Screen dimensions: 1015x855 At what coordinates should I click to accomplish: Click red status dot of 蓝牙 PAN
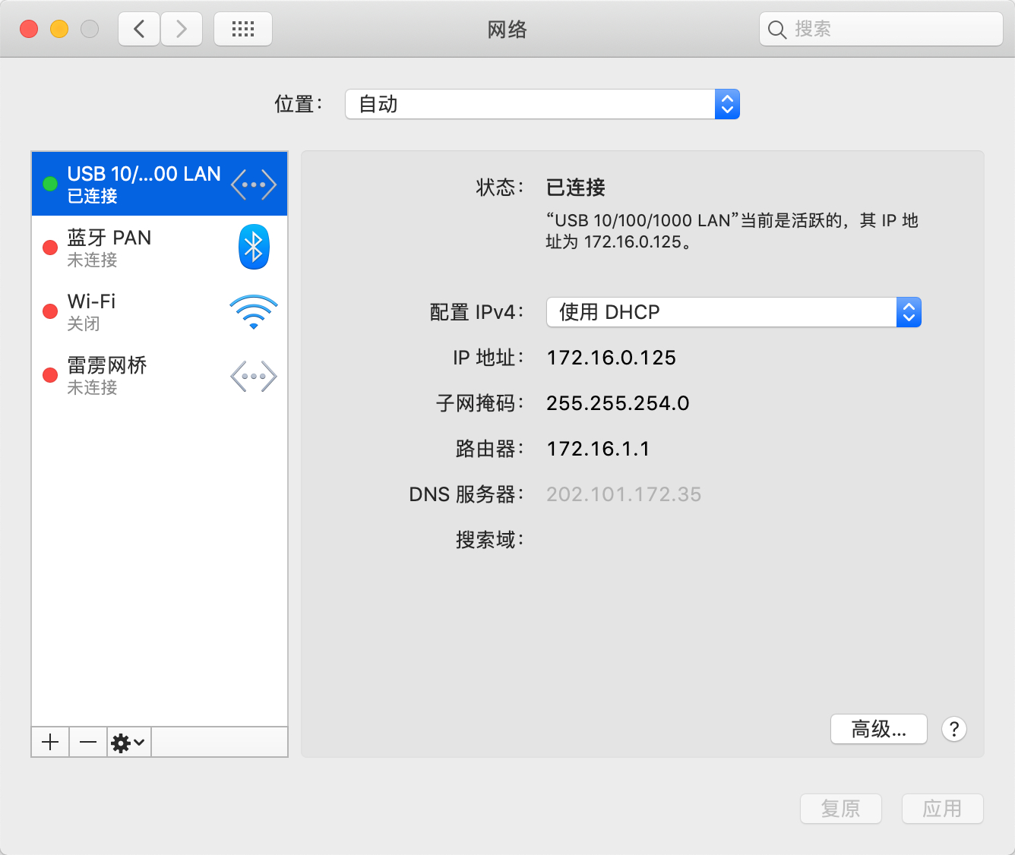[x=50, y=248]
